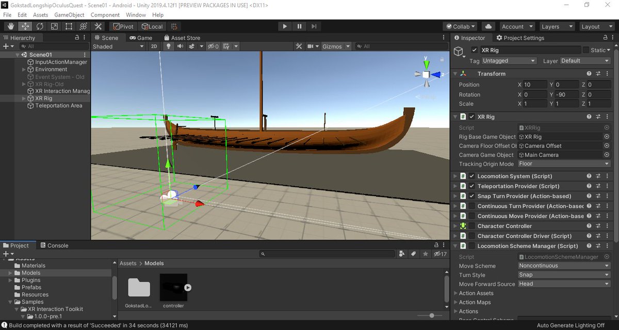619x330 pixels.
Task: Open the Layout dropdown
Action: click(596, 26)
